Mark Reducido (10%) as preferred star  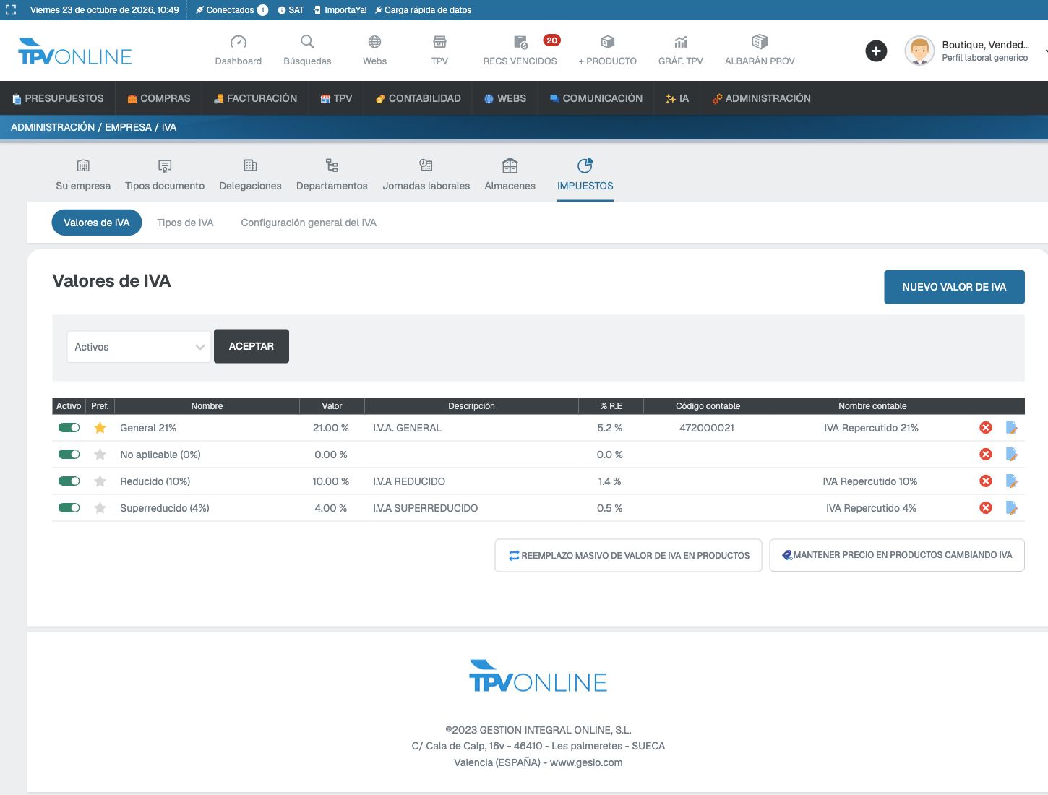click(x=100, y=481)
